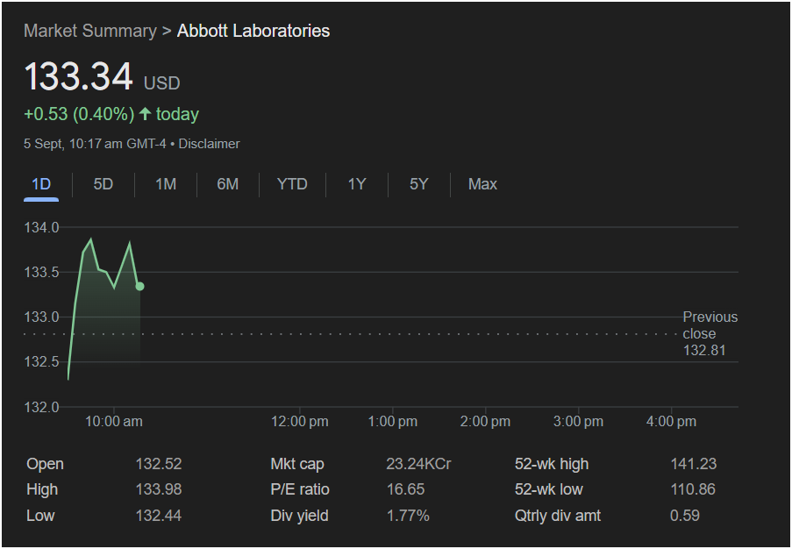This screenshot has width=792, height=549.
Task: Select the 5Y time range
Action: click(x=418, y=184)
